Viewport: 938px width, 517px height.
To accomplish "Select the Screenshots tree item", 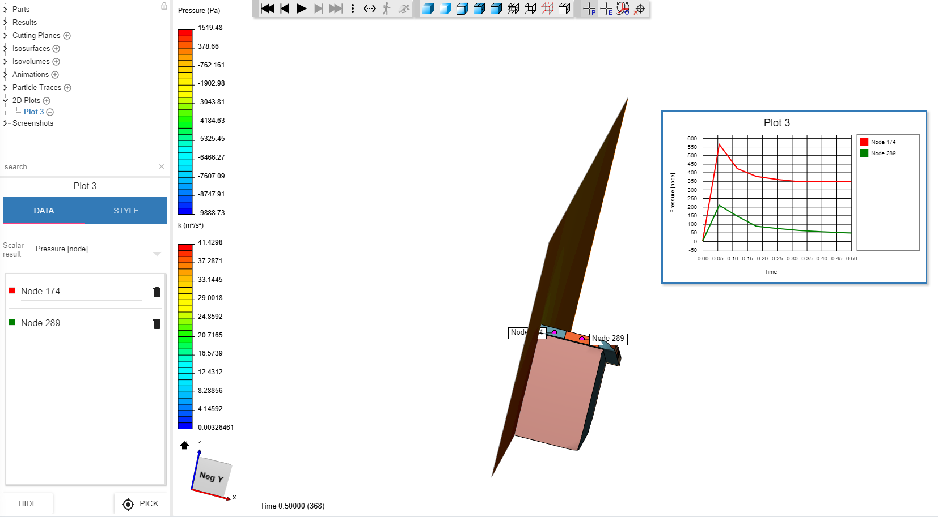I will [33, 123].
